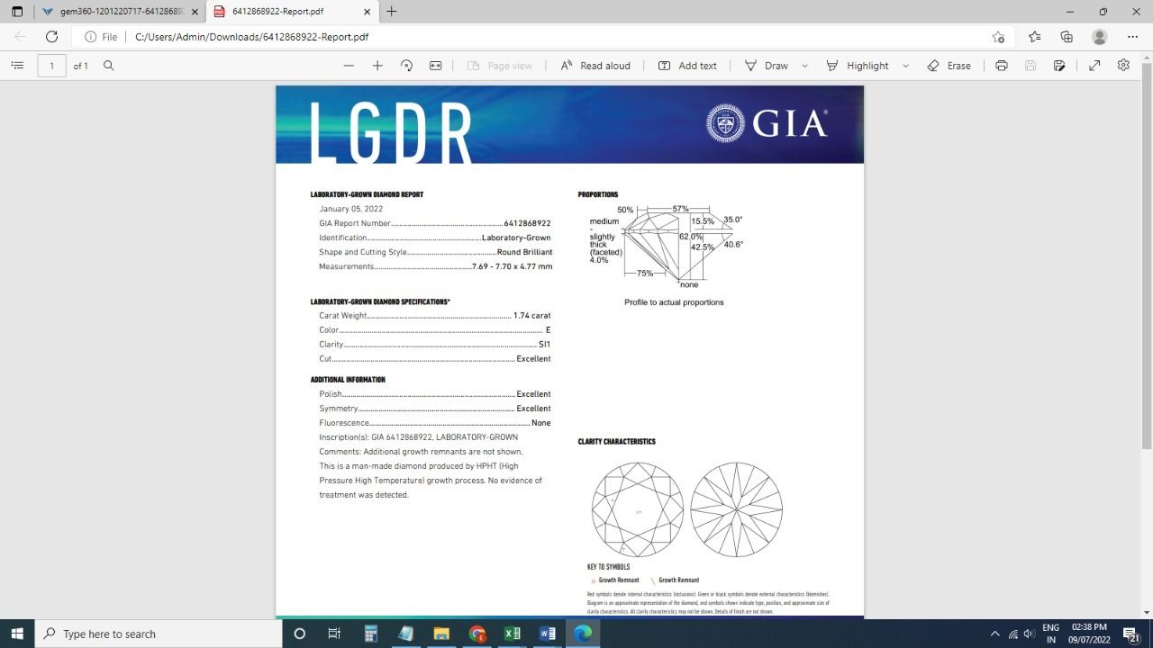
Task: Open PDF toolbar settings gear
Action: pyautogui.click(x=1123, y=66)
